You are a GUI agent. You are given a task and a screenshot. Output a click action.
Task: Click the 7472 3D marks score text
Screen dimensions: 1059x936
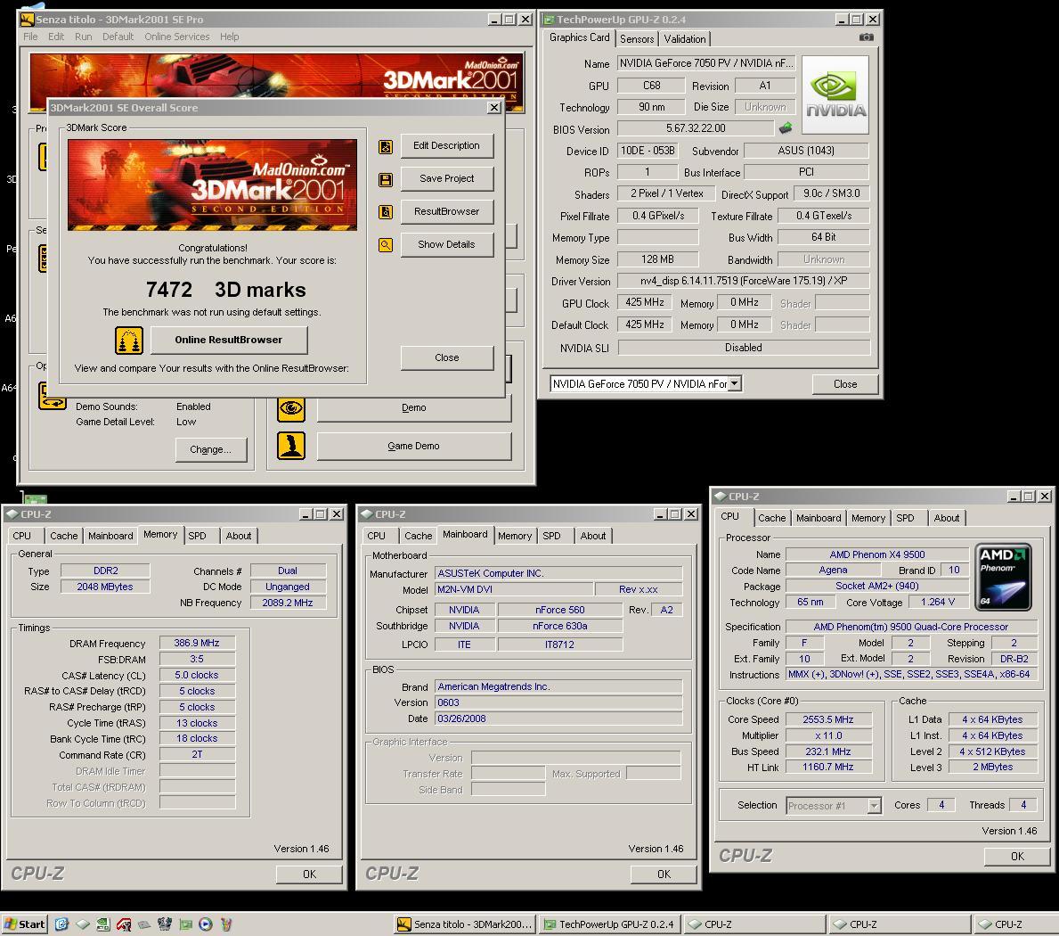coord(225,290)
